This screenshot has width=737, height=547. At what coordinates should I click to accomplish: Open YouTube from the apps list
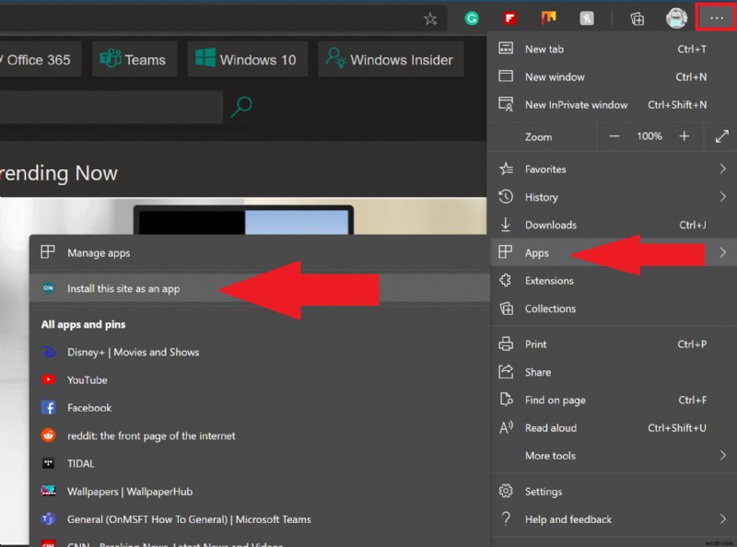point(86,379)
